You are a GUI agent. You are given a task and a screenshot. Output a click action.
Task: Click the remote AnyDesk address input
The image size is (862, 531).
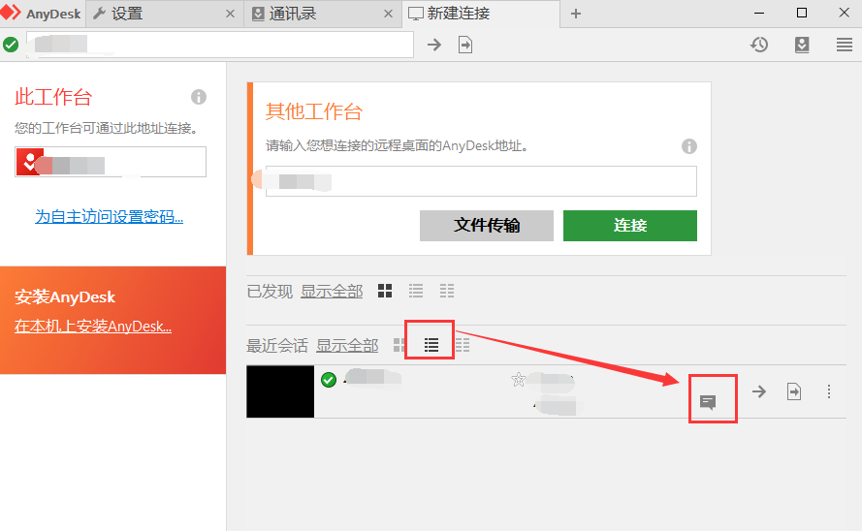pos(481,181)
